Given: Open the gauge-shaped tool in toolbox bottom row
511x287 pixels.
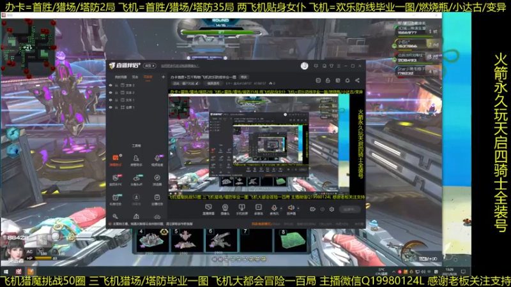Looking at the screenshot, I should [136, 216].
